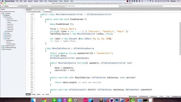Collapse the iOSStack project node

(x=3, y=15)
